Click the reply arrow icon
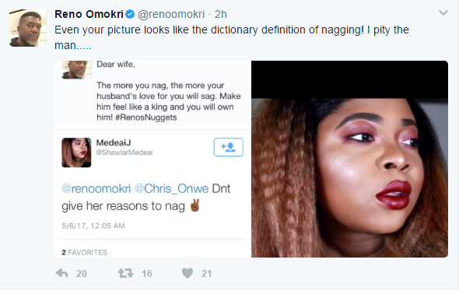Image resolution: width=459 pixels, height=291 pixels. tap(61, 273)
